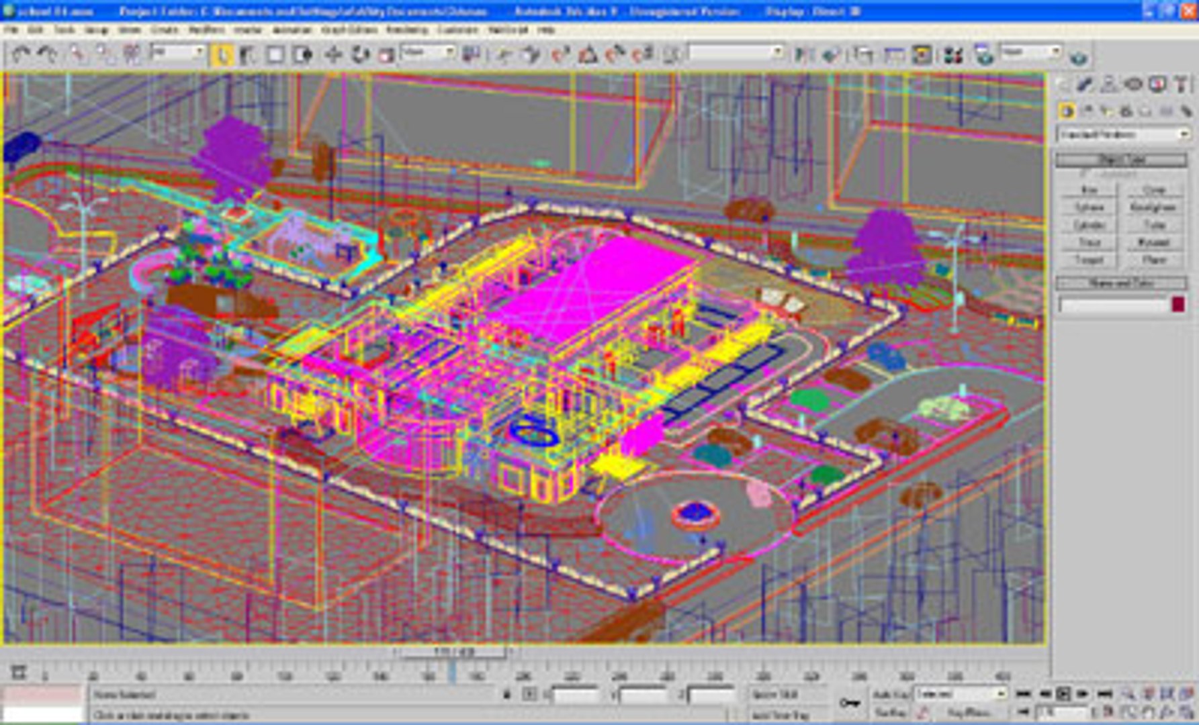1199x725 pixels.
Task: Switch to the Hierarchy command panel tab
Action: pyautogui.click(x=1109, y=85)
